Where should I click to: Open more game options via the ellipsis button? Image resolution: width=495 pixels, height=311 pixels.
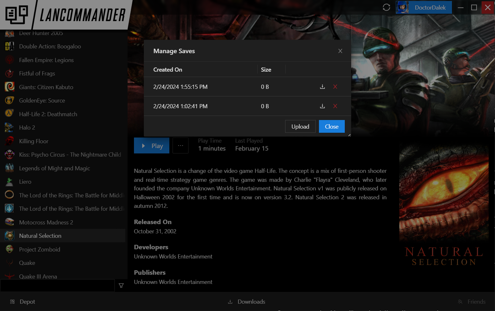[180, 145]
